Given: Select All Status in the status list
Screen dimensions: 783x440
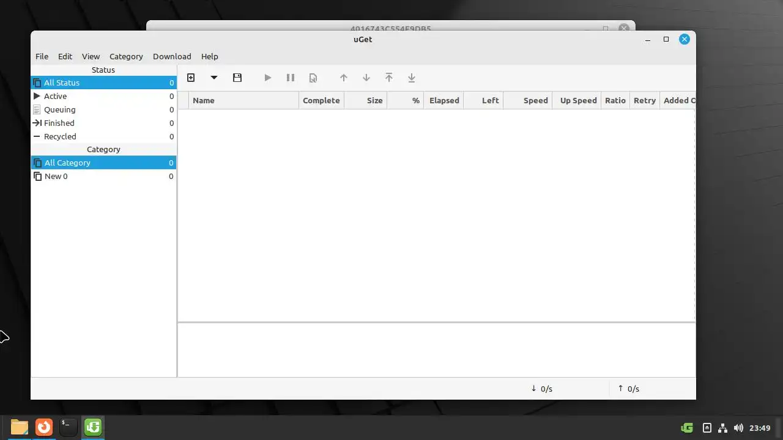Looking at the screenshot, I should (103, 82).
